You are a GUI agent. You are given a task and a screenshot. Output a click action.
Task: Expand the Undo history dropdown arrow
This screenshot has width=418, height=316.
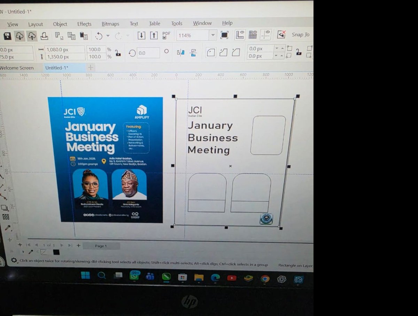pyautogui.click(x=108, y=36)
